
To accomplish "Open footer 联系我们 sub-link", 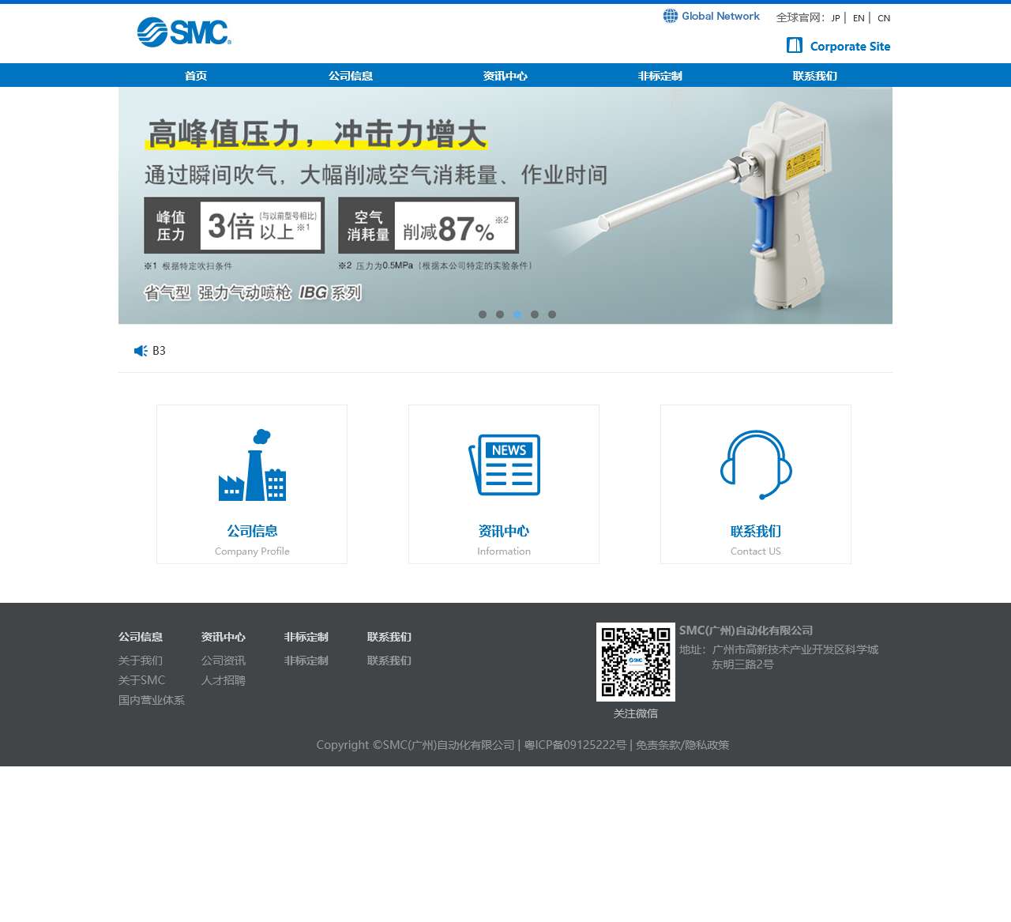I will 389,660.
